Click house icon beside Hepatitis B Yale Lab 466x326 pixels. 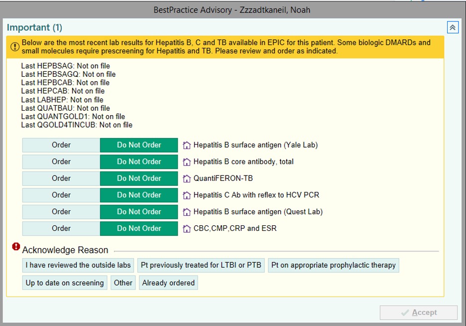click(x=187, y=146)
